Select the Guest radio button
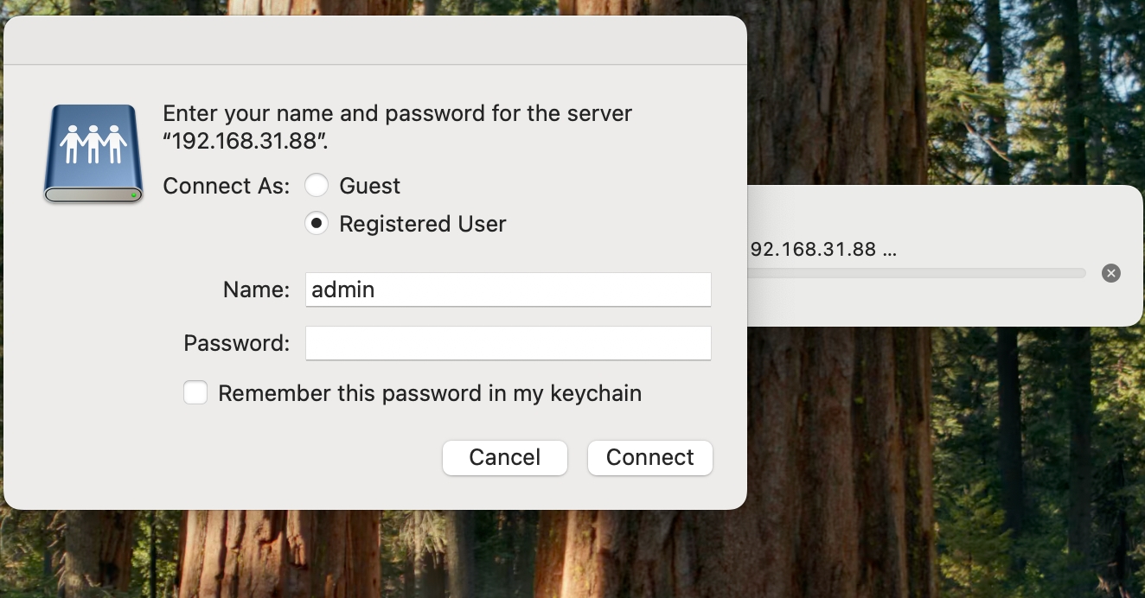1145x598 pixels. click(317, 186)
